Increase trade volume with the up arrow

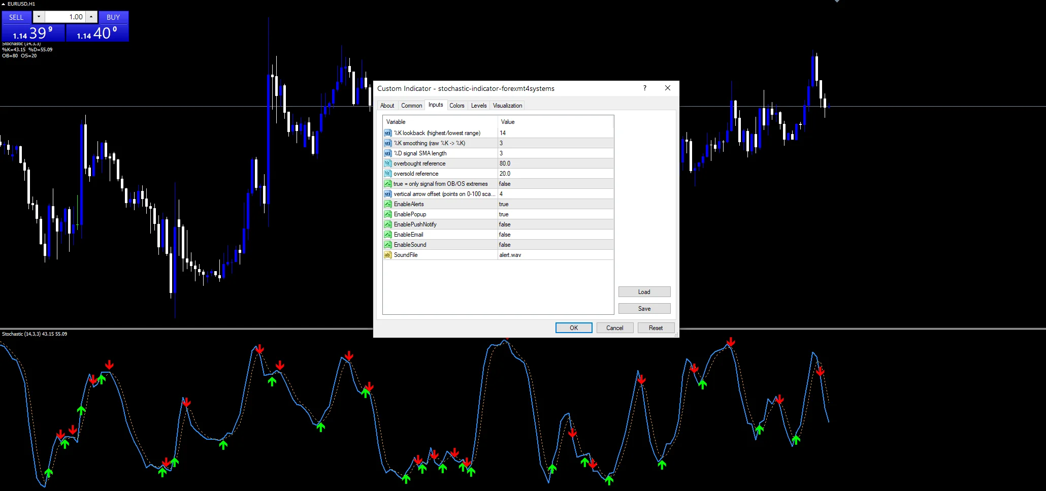91,17
